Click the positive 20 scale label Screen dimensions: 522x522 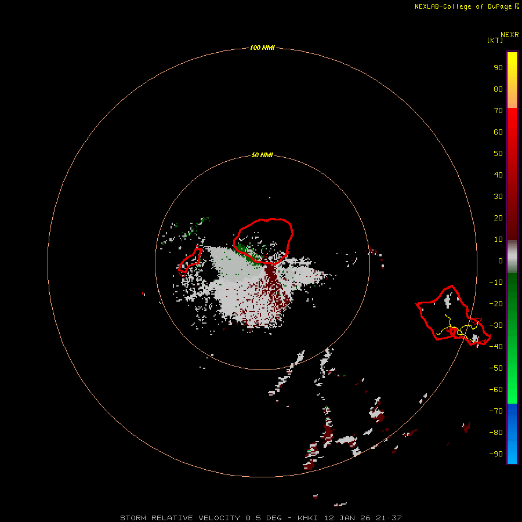tap(498, 217)
